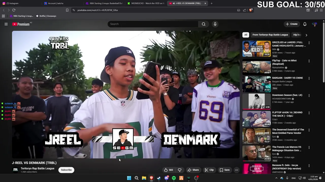Screen dimensions: 325x182
Task: Open the browser share icon in address bar
Action: [x=244, y=10]
